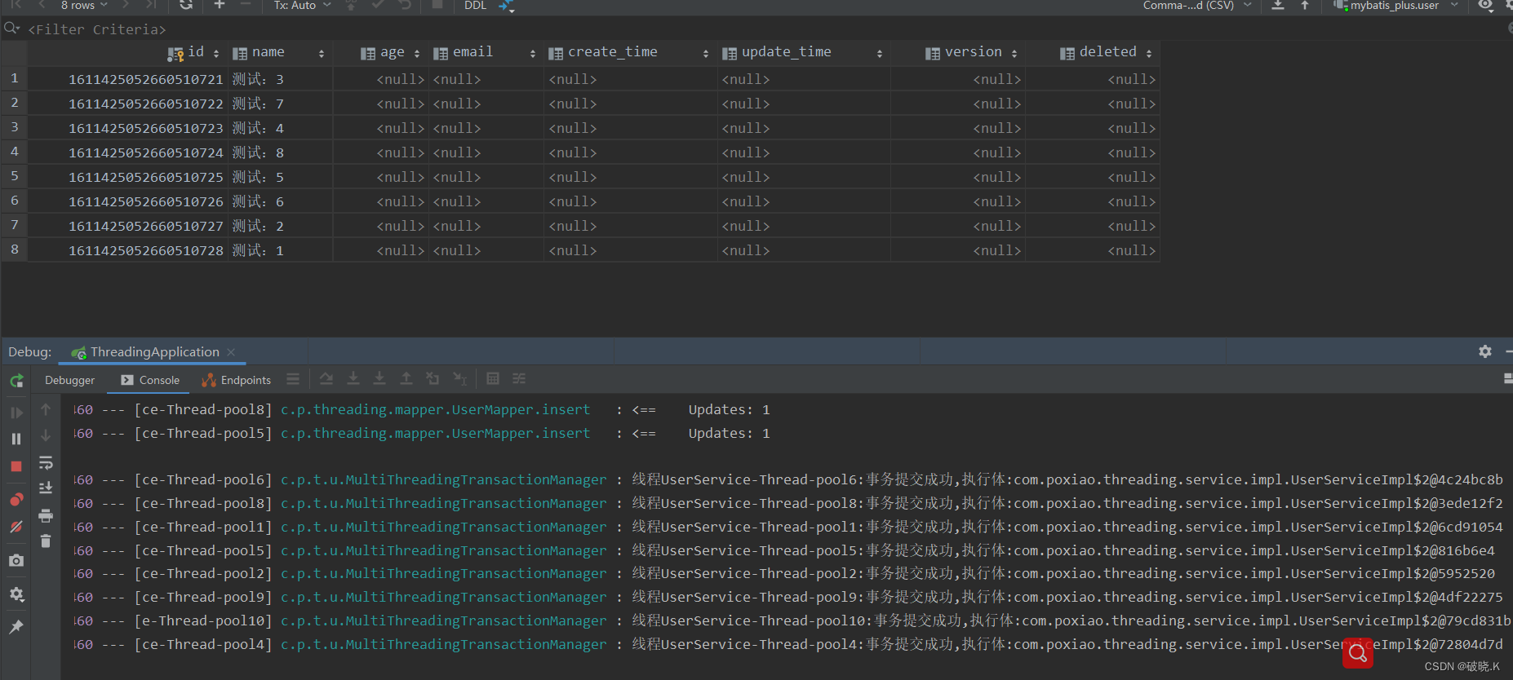Select row number 1 header
Image resolution: width=1513 pixels, height=680 pixels.
click(14, 78)
